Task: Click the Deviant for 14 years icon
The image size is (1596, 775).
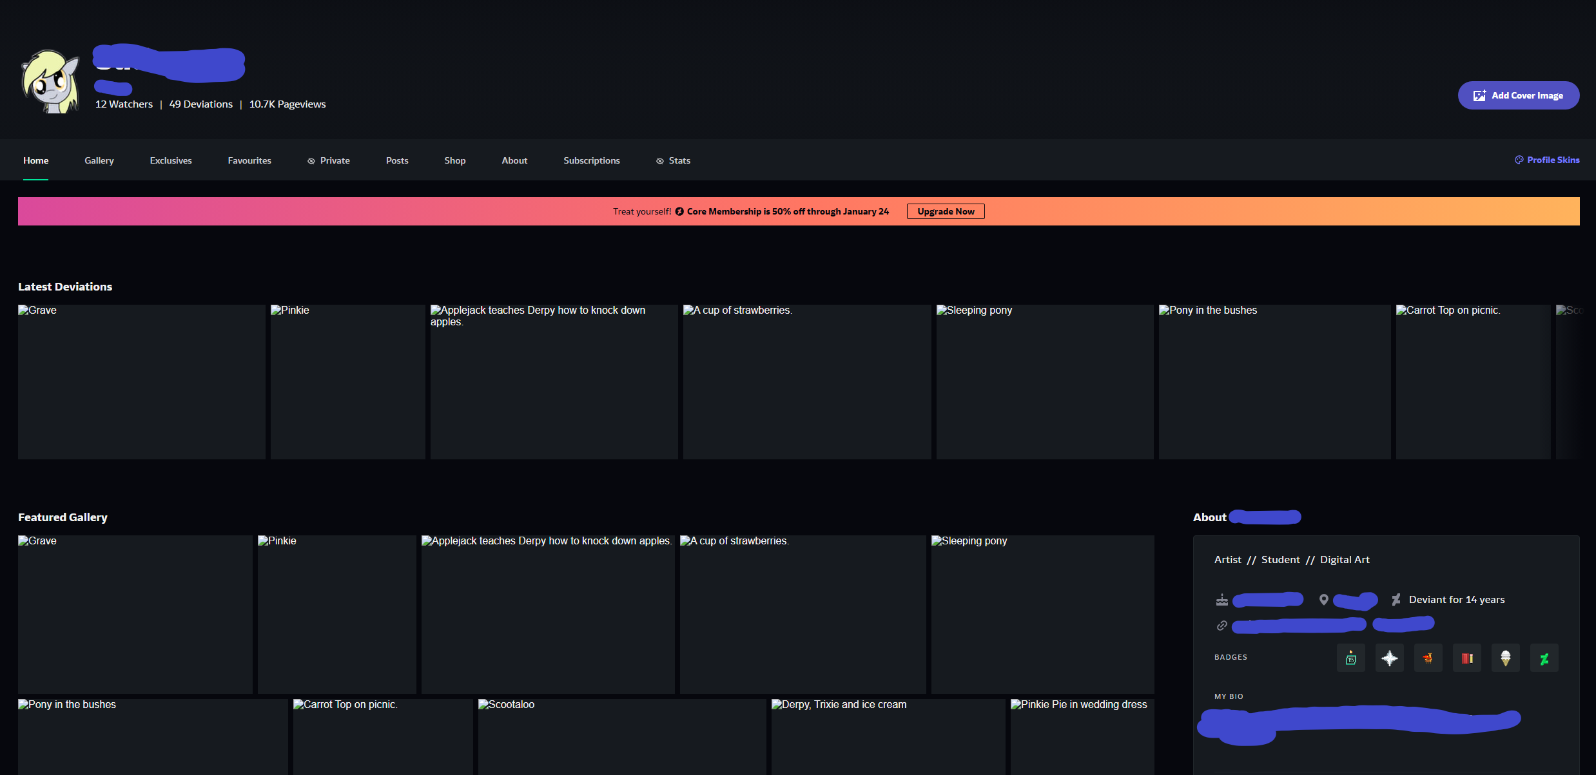Action: (1396, 600)
